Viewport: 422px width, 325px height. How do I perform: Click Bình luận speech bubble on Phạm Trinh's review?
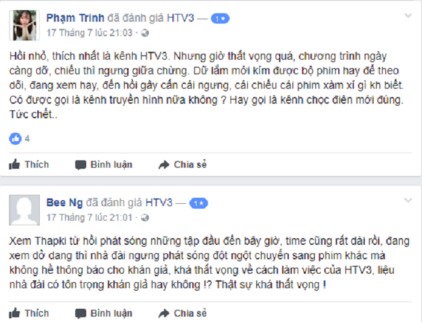click(80, 165)
